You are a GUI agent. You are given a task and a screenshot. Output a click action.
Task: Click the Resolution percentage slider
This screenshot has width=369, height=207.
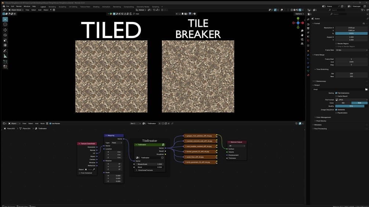tap(351, 34)
